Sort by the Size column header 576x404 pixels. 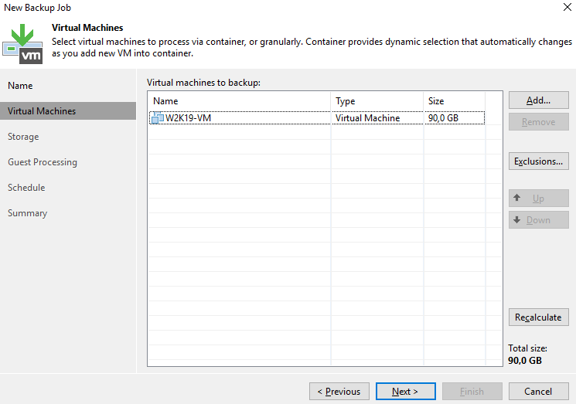[x=455, y=101]
